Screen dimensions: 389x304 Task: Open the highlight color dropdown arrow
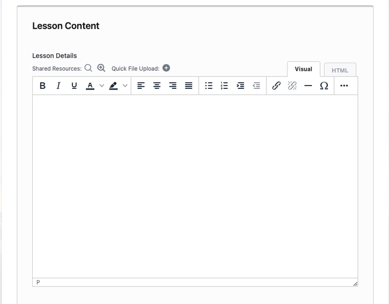[125, 86]
